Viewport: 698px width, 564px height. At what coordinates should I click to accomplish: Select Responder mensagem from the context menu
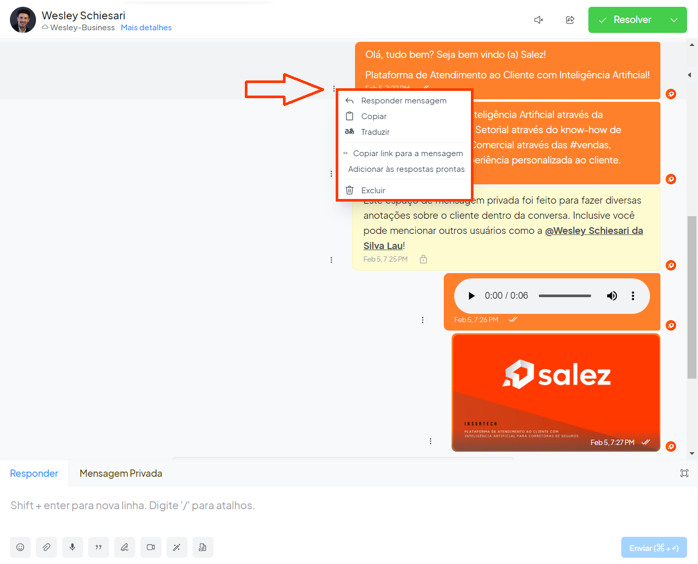tap(404, 101)
